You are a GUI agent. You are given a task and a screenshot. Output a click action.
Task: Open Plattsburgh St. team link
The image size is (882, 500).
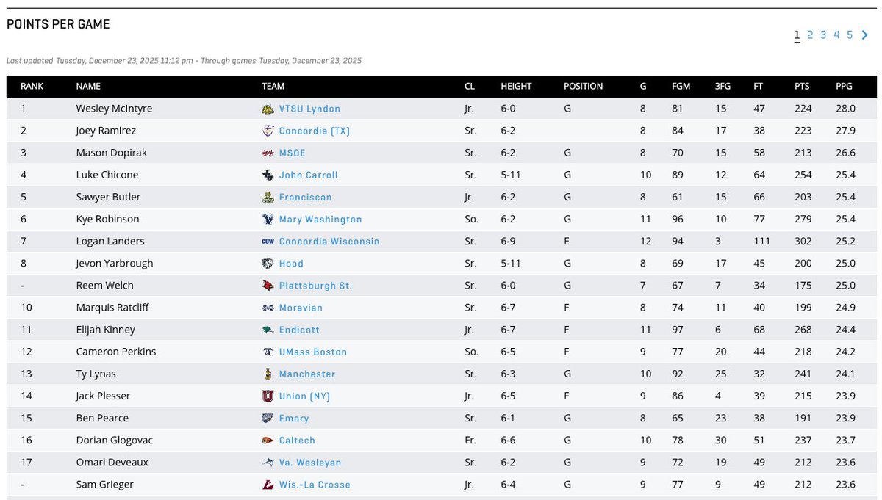(x=316, y=285)
